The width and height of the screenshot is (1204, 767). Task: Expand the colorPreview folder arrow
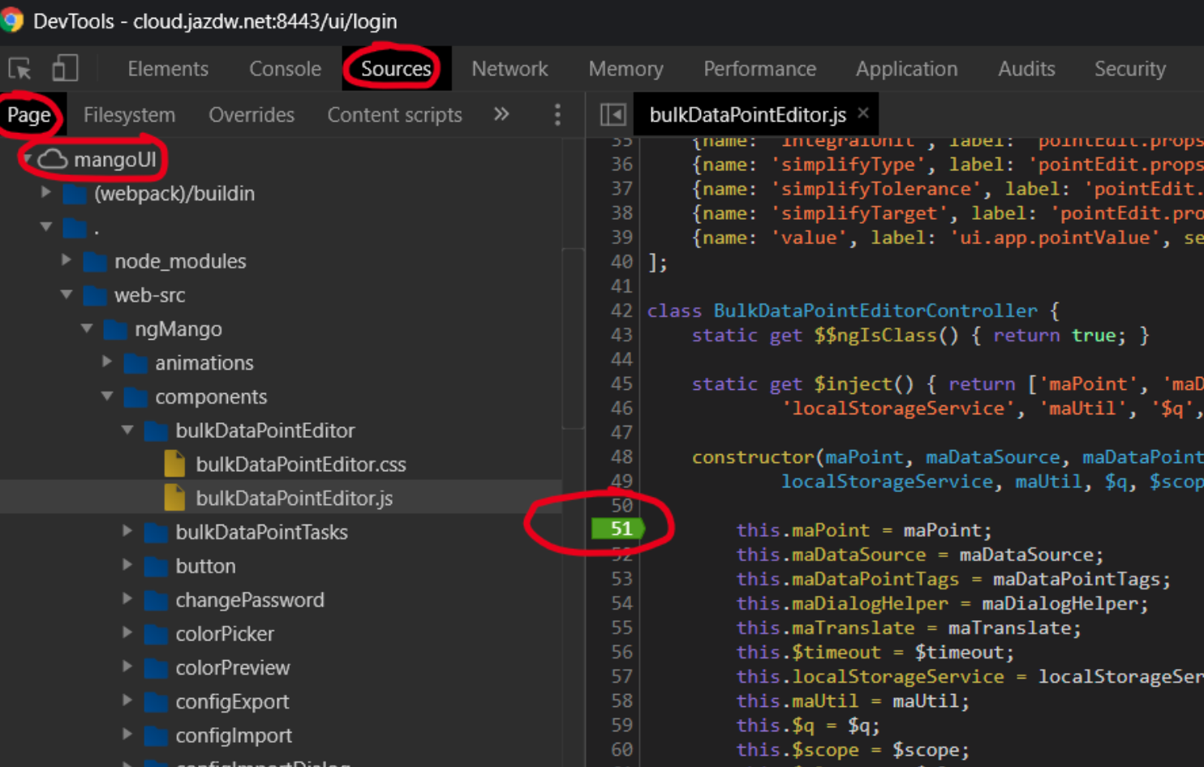(x=127, y=666)
